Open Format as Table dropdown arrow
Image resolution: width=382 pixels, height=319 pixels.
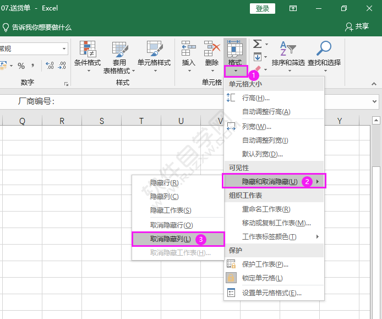tap(134, 71)
